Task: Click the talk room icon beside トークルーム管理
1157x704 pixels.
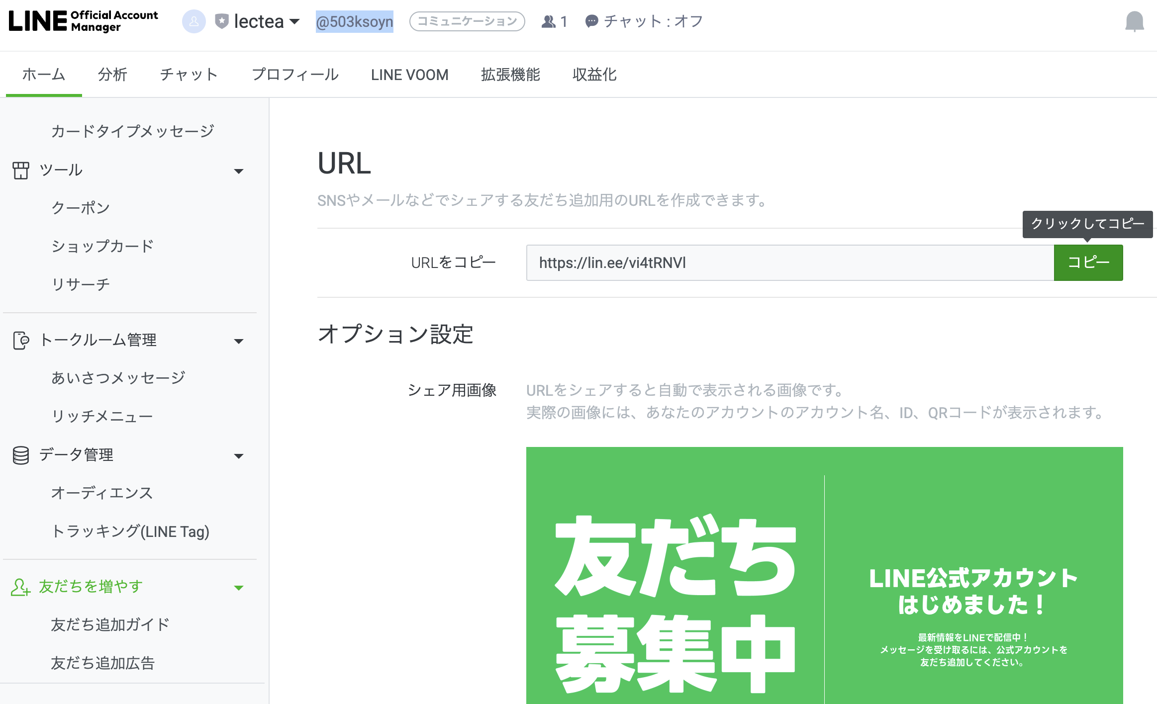Action: (x=20, y=340)
